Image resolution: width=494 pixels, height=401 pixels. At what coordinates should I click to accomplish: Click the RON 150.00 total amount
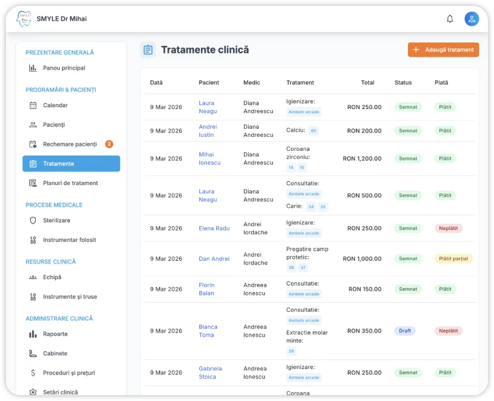click(365, 289)
